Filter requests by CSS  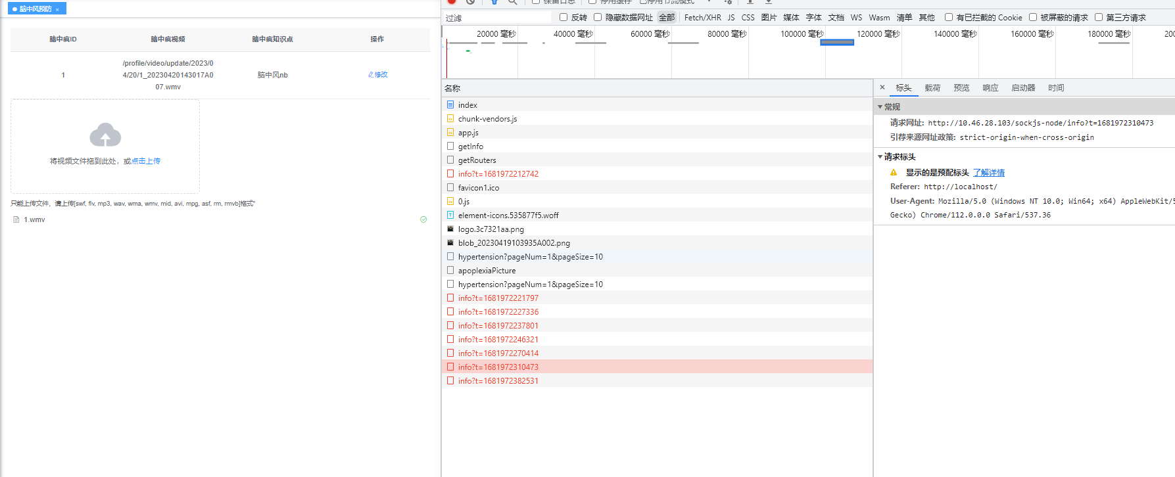[x=748, y=18]
